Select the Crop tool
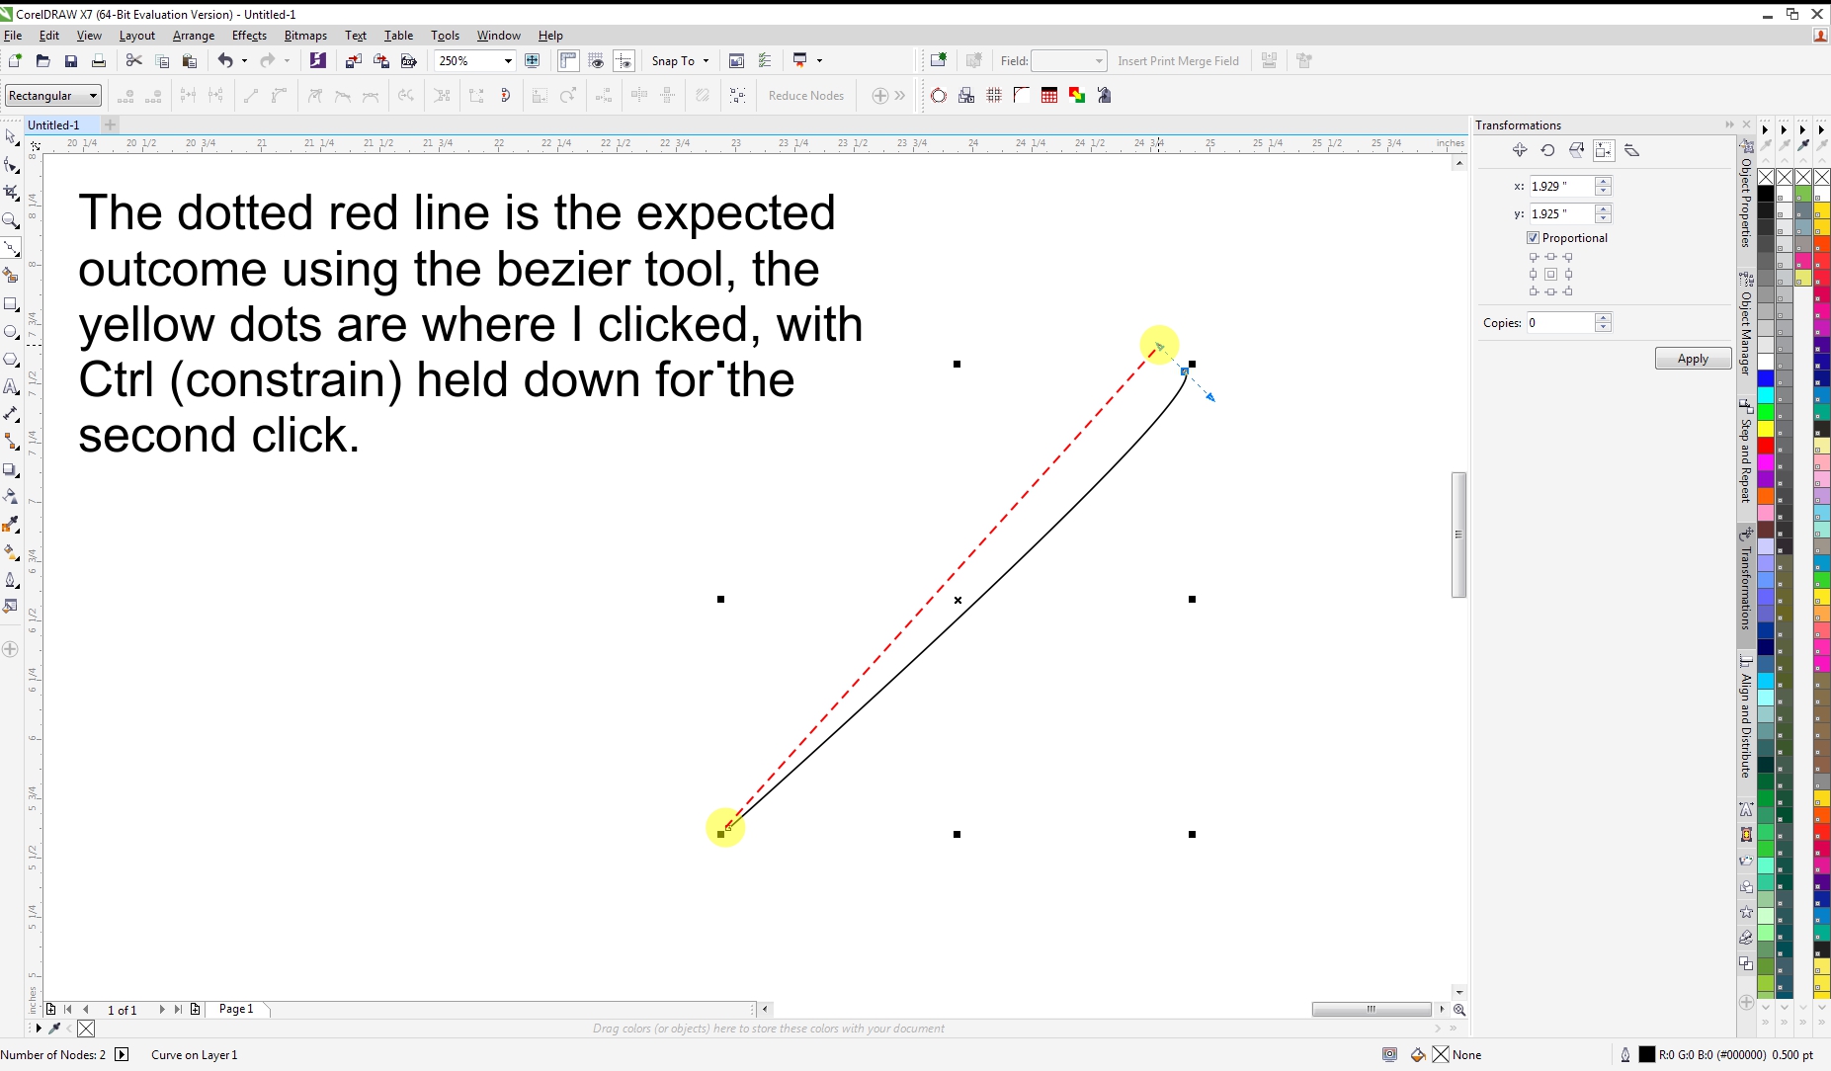 [x=11, y=193]
